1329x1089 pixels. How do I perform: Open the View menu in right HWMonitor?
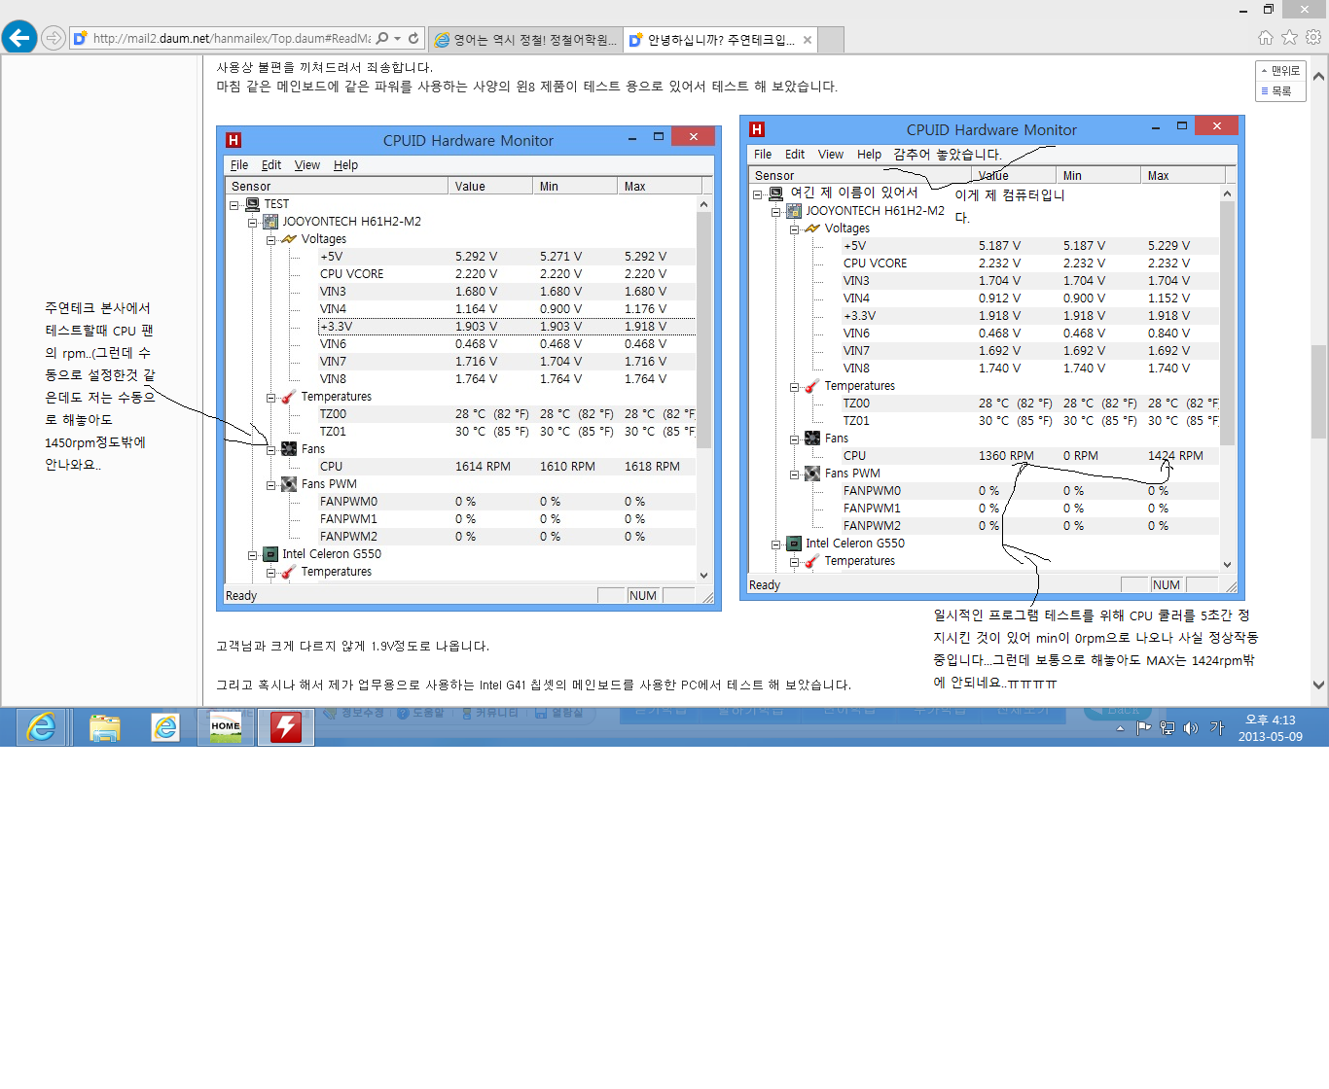831,155
